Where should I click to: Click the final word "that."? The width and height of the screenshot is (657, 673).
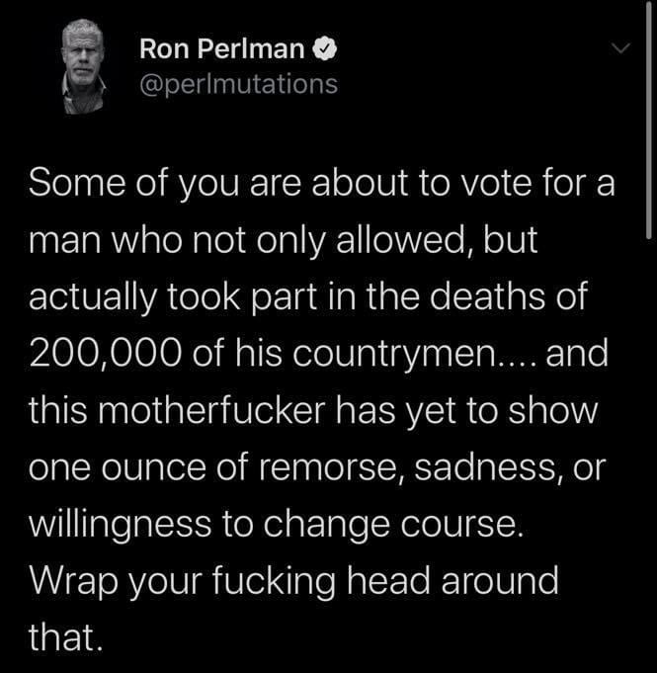click(x=64, y=635)
